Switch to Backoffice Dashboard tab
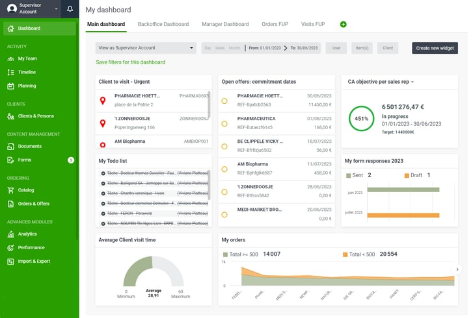Viewport: 473px width, 318px height. tap(163, 24)
